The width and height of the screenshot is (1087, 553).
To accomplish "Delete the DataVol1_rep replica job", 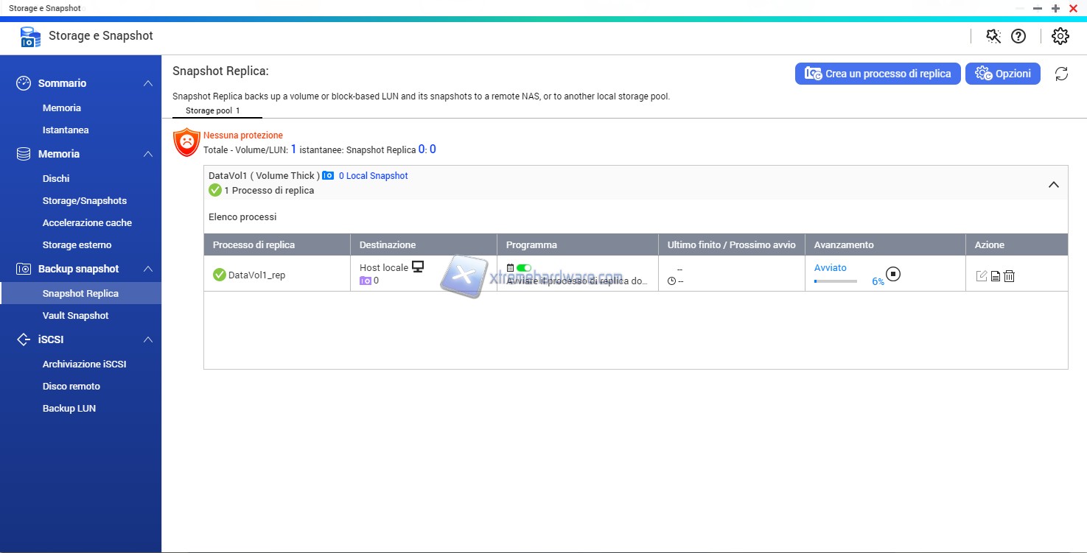I will tap(1009, 276).
